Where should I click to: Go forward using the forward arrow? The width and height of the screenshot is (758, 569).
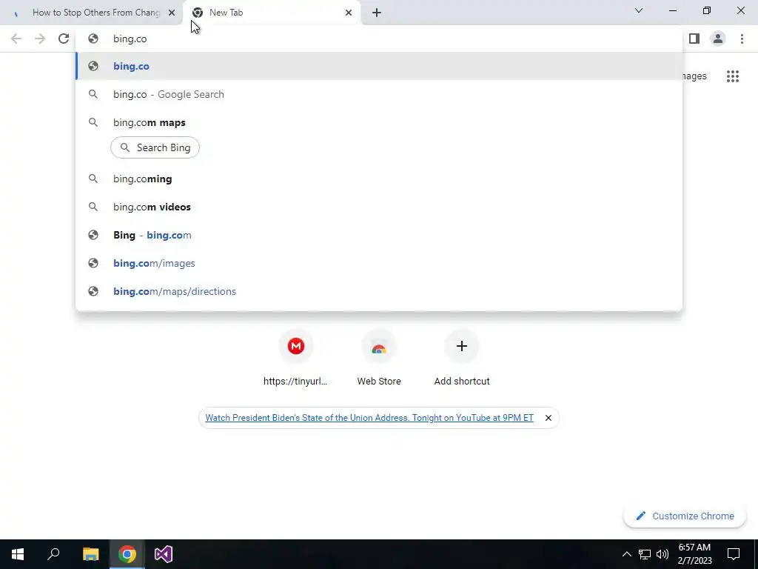[x=40, y=39]
